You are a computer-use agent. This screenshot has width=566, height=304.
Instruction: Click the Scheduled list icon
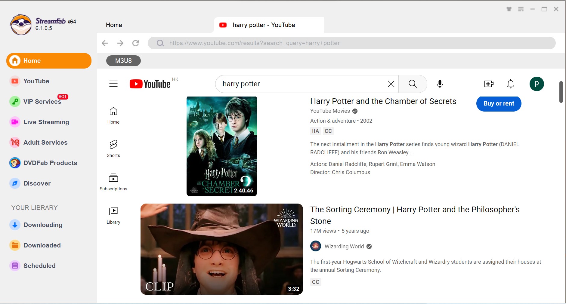15,266
